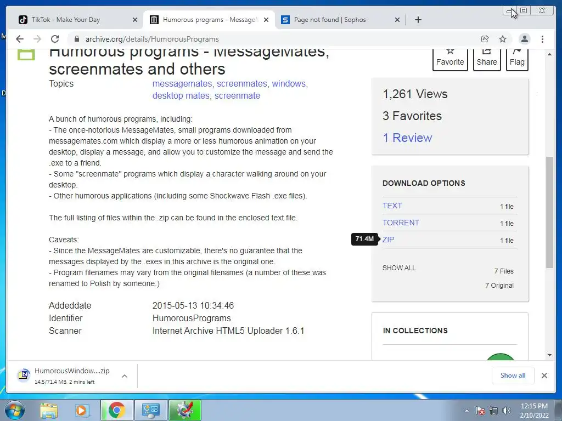The image size is (562, 421).
Task: Open the Action Center flag icon
Action: tap(480, 411)
